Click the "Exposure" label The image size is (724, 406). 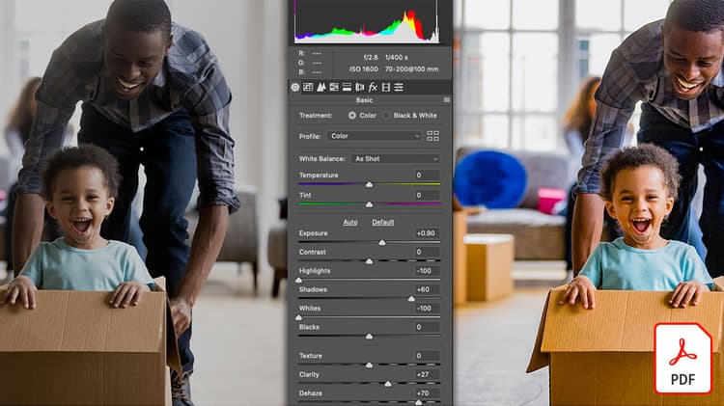point(313,233)
